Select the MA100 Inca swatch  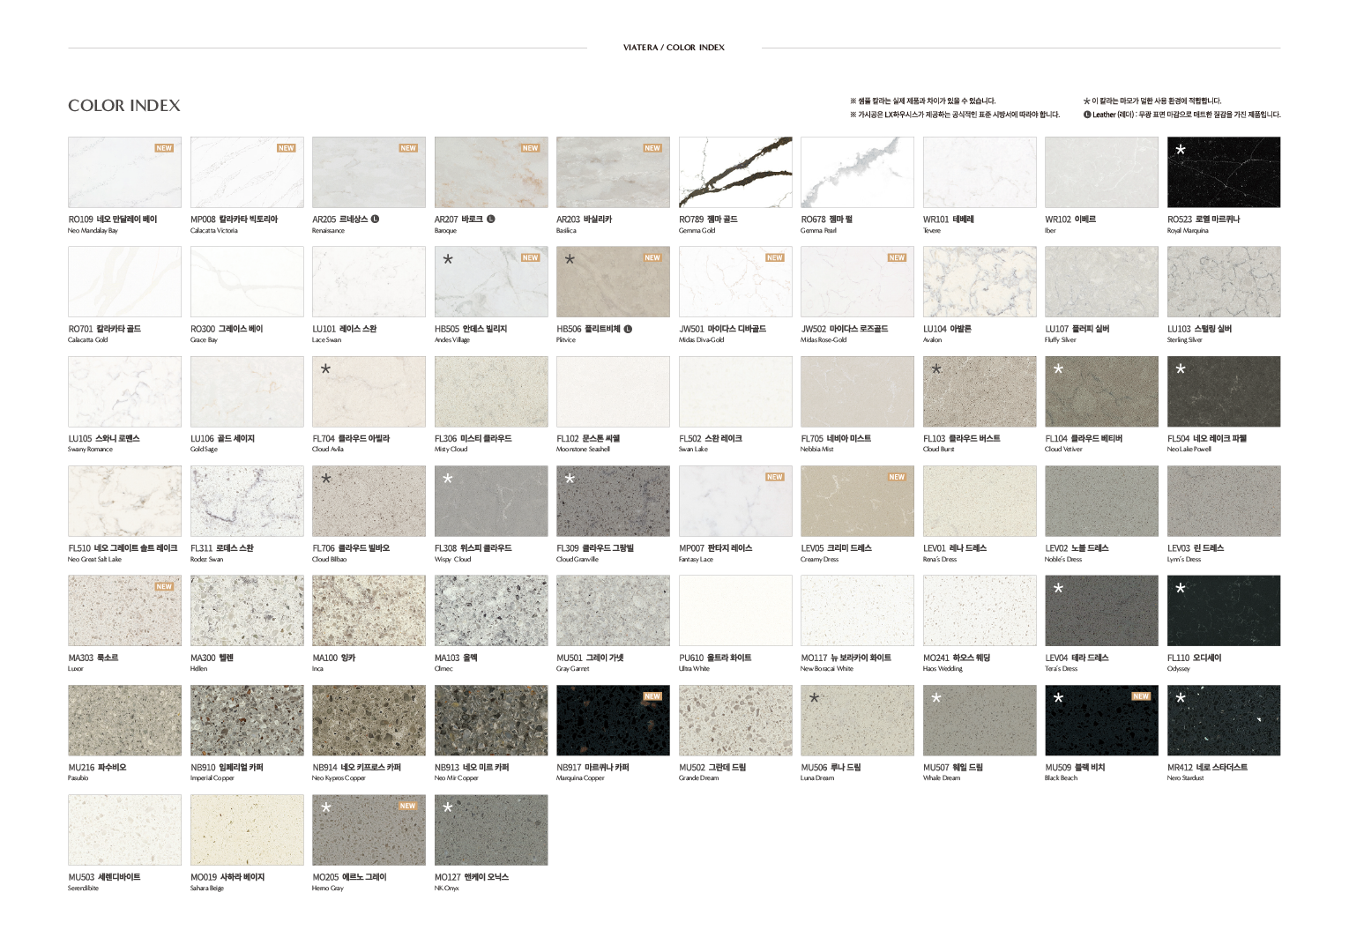[x=369, y=611]
